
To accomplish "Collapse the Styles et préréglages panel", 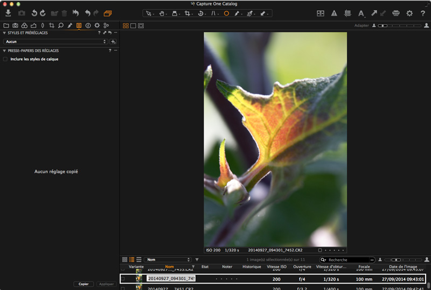I will tap(4, 33).
